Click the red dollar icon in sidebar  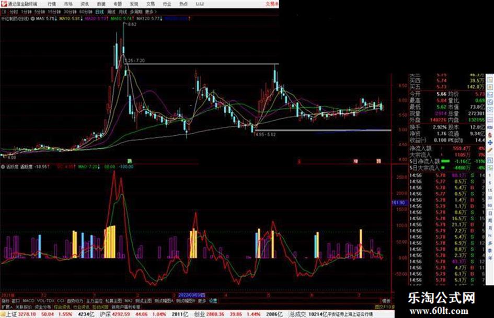(x=490, y=134)
